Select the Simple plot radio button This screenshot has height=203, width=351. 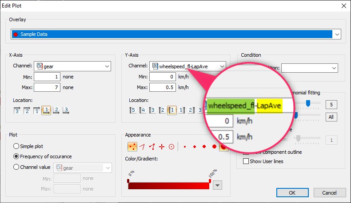click(x=16, y=146)
